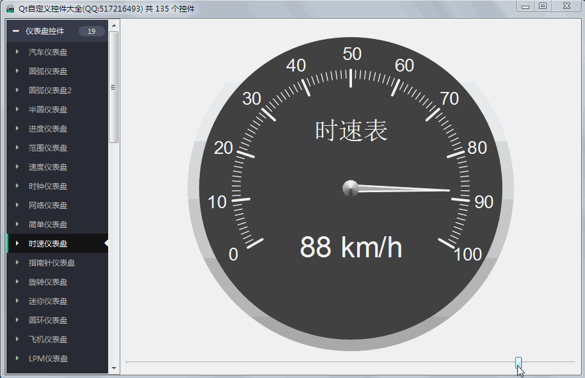Click the triangle icon next to 时钟仪表盘
The height and width of the screenshot is (378, 585).
click(17, 186)
